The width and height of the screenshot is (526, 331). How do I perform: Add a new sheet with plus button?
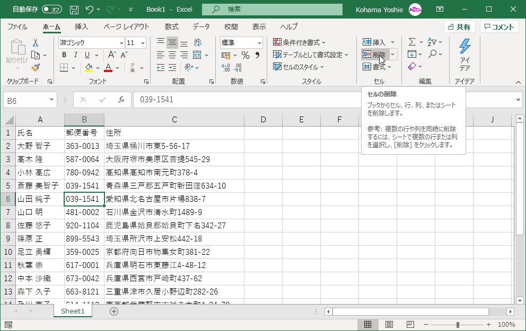click(x=113, y=311)
